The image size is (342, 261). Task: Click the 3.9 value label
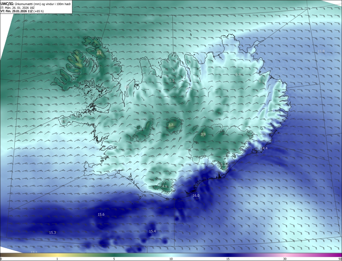click(203, 134)
